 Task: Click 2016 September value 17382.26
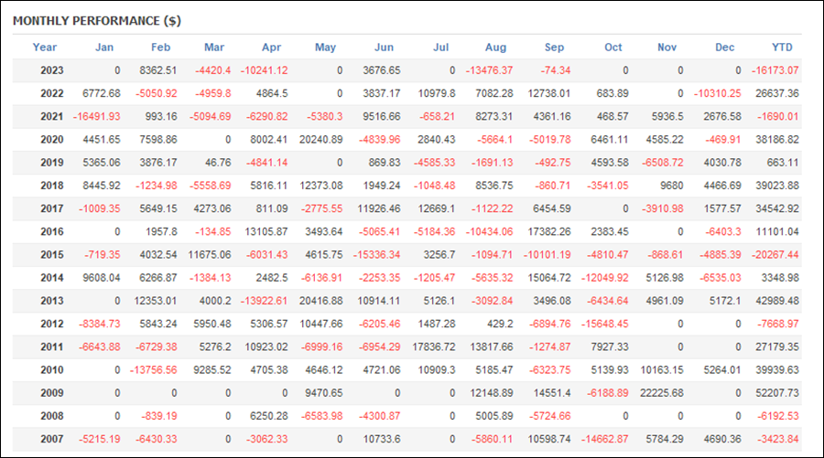pos(549,232)
